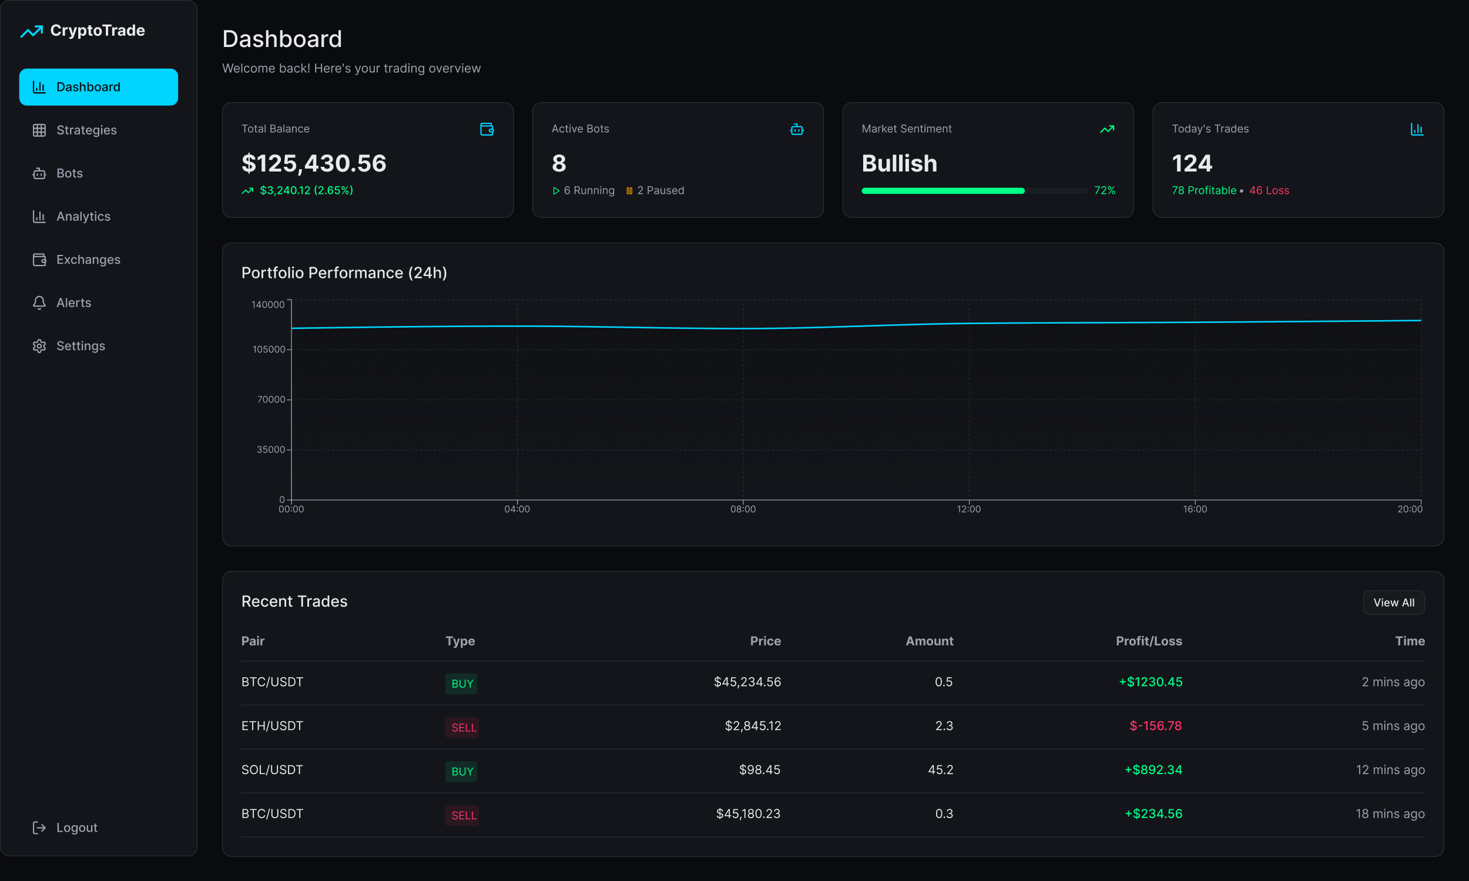This screenshot has height=881, width=1469.
Task: Click the $2,845.12 price cell
Action: 753,726
